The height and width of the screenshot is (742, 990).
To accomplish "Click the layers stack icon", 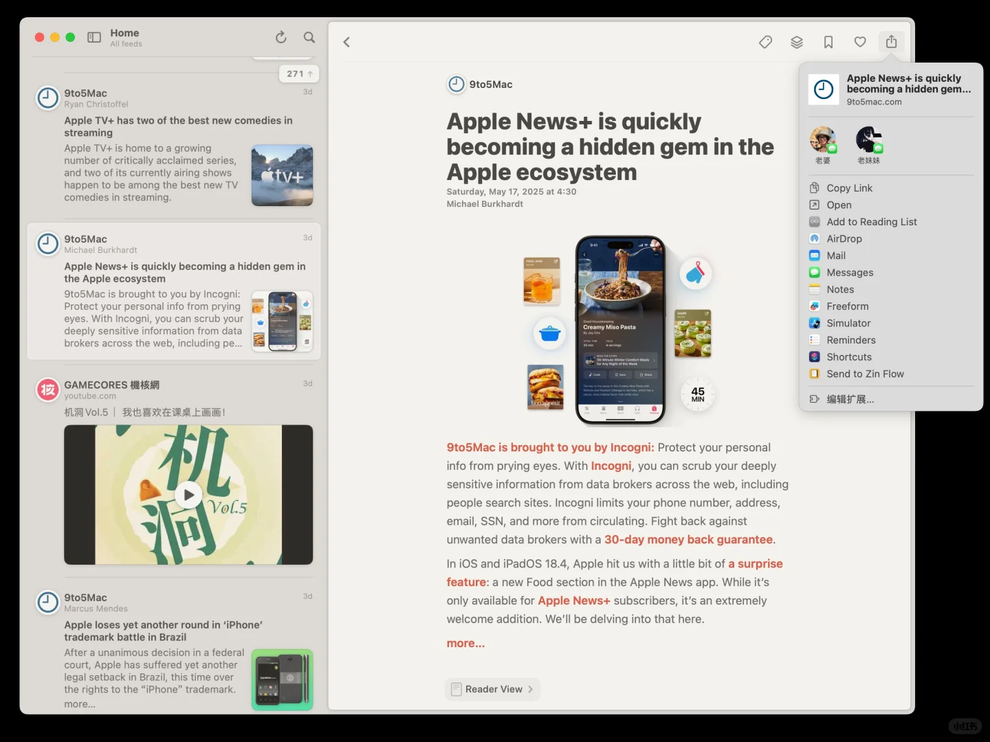I will (x=797, y=42).
